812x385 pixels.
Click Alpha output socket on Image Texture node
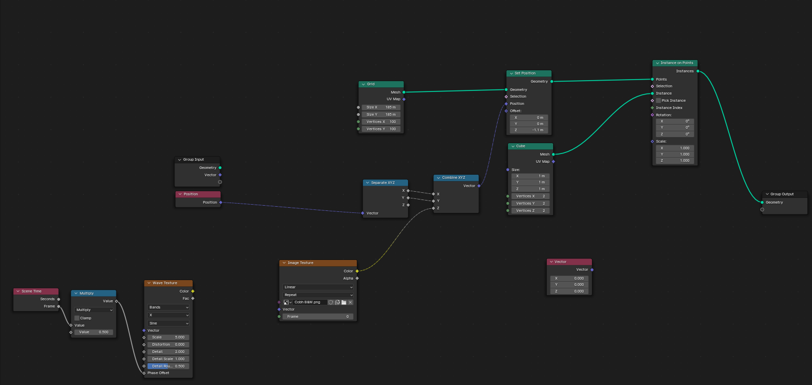[x=357, y=278]
